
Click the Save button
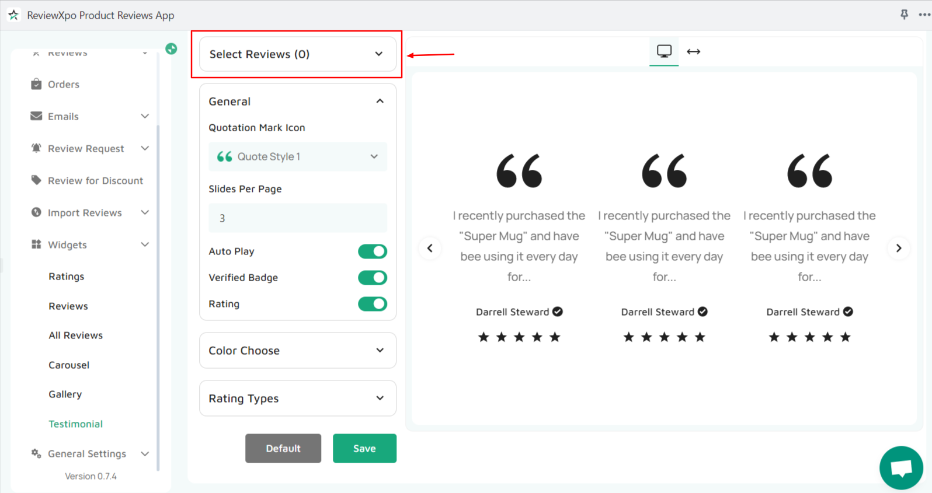pos(364,448)
